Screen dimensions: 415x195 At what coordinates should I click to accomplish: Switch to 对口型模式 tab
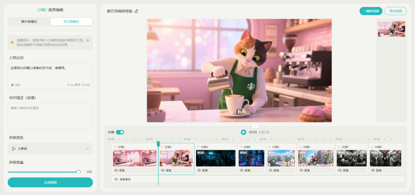coord(71,21)
